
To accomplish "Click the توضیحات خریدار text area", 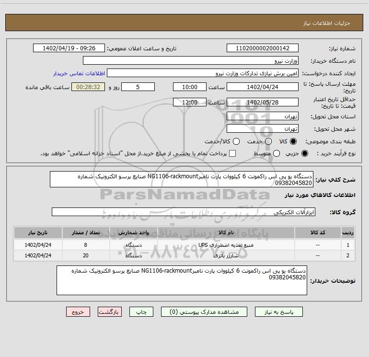I will pos(182,280).
